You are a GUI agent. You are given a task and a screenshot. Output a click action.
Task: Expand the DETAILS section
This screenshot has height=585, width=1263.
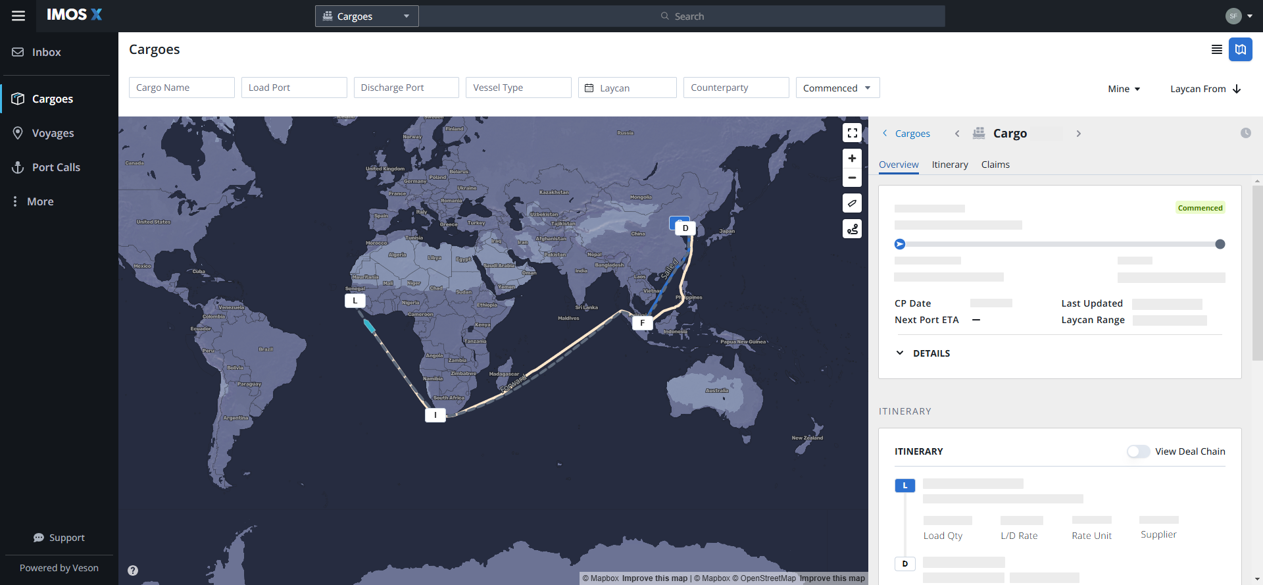pos(923,353)
